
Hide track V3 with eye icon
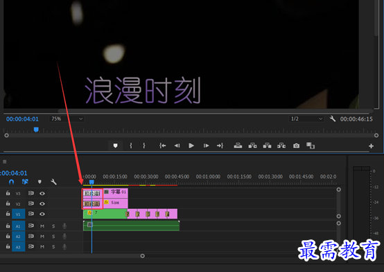42,194
